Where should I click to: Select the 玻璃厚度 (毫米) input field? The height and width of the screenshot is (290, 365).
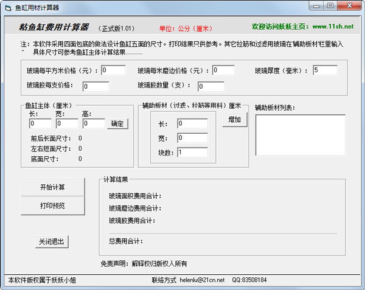pyautogui.click(x=324, y=71)
